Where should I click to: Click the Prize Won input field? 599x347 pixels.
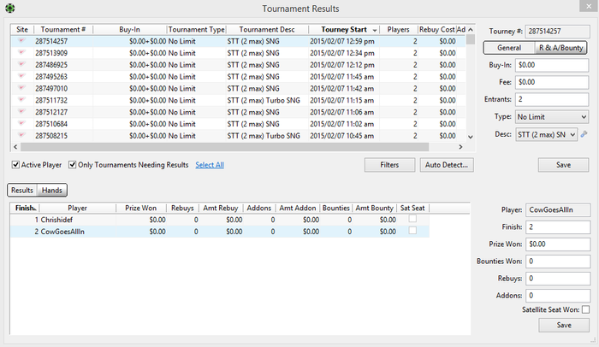pos(558,244)
